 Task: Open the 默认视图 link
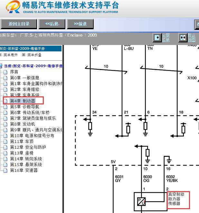tap(191, 38)
